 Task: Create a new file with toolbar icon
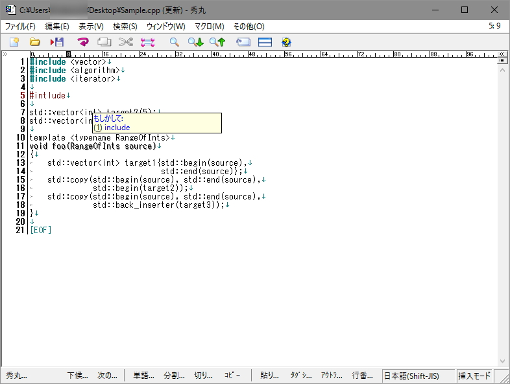point(14,42)
